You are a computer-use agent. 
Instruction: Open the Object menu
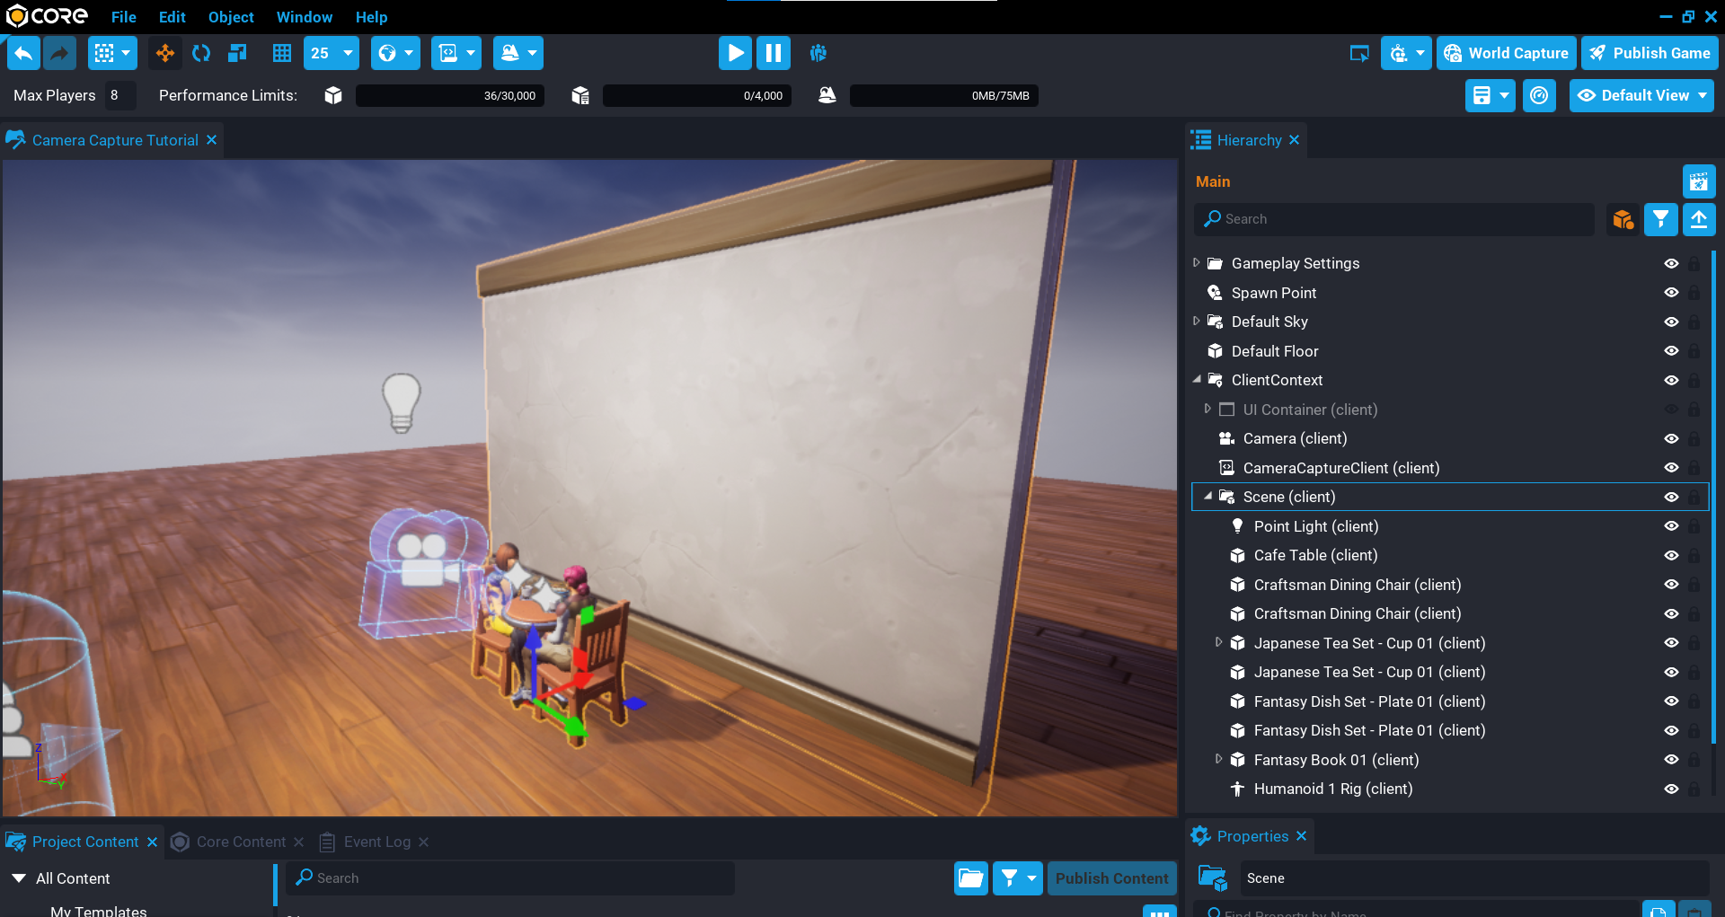click(x=231, y=17)
